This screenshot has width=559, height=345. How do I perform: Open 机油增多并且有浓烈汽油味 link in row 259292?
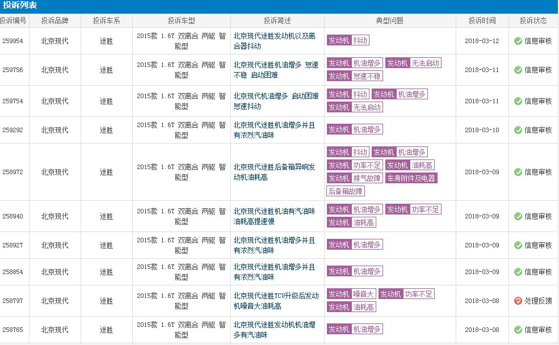coord(275,130)
